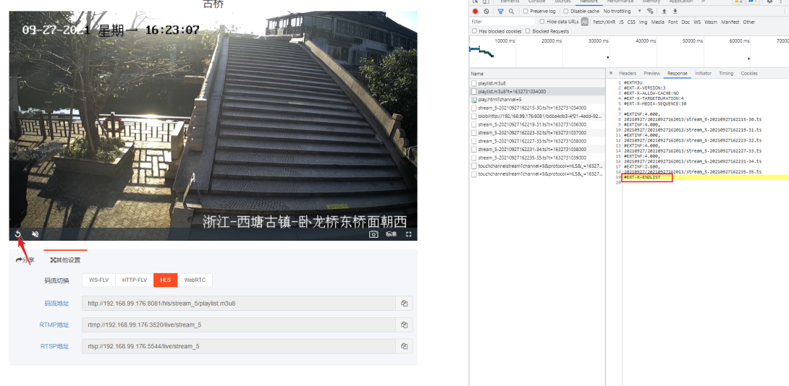789x386 pixels.
Task: Click the network timeline overview
Action: tap(629, 51)
